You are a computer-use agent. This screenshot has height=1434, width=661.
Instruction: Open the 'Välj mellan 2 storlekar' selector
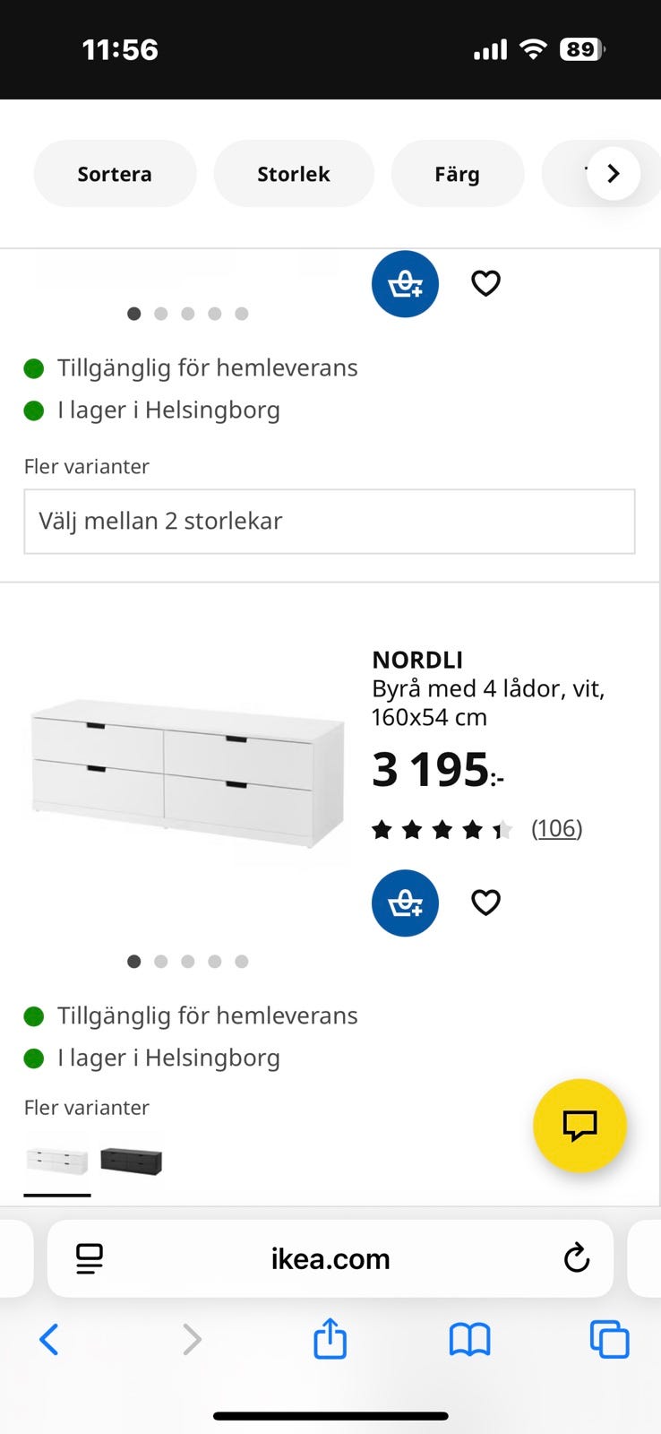pos(330,522)
